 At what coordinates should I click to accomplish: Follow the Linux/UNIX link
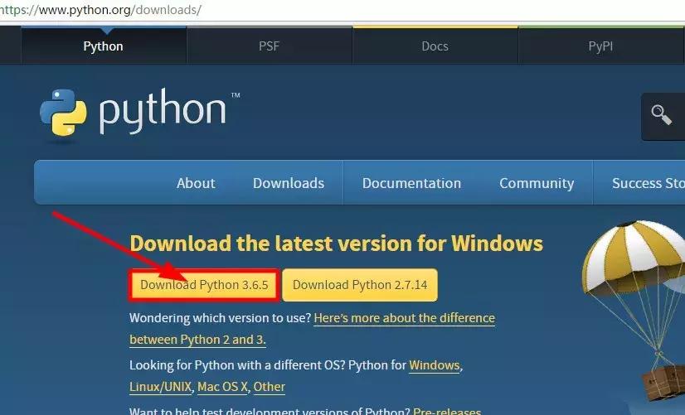(x=160, y=387)
